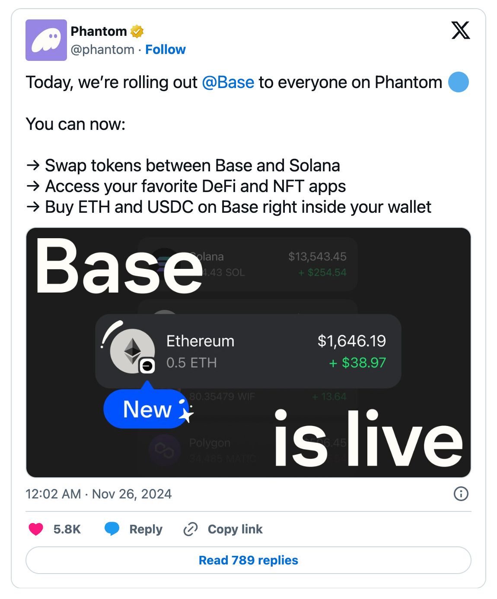This screenshot has height=599, width=497.
Task: Open the Phantom display name
Action: coord(99,32)
